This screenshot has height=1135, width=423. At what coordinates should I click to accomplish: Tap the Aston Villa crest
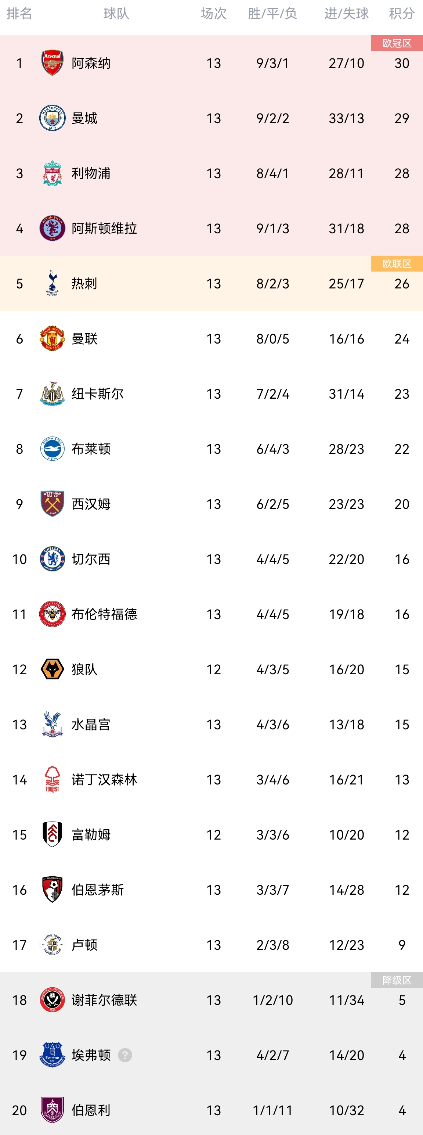coord(53,228)
